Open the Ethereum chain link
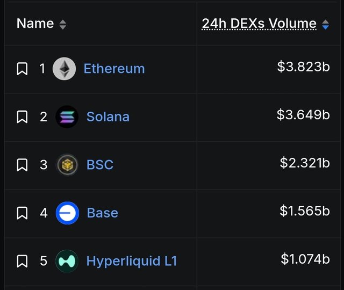Image resolution: width=344 pixels, height=290 pixels. (114, 69)
